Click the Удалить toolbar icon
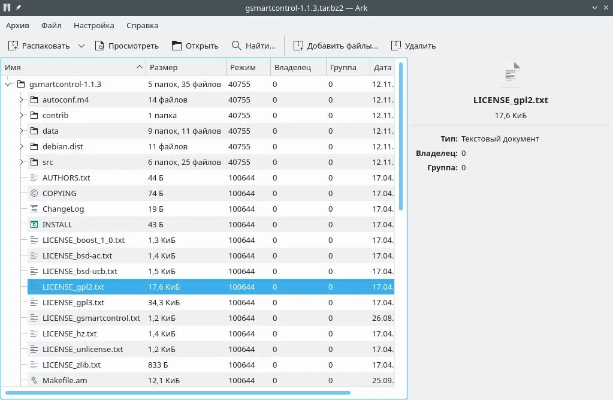 [396, 46]
